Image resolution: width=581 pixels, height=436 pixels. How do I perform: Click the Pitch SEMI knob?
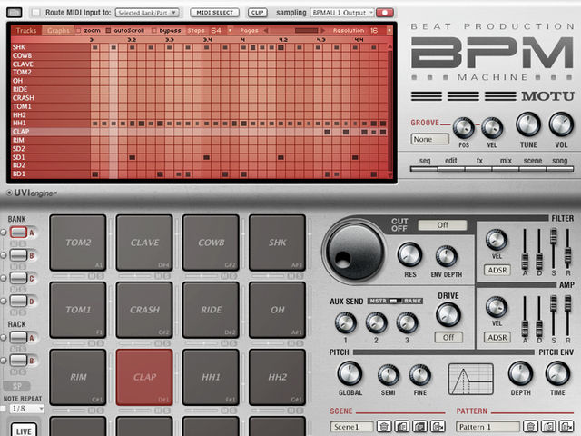click(389, 375)
